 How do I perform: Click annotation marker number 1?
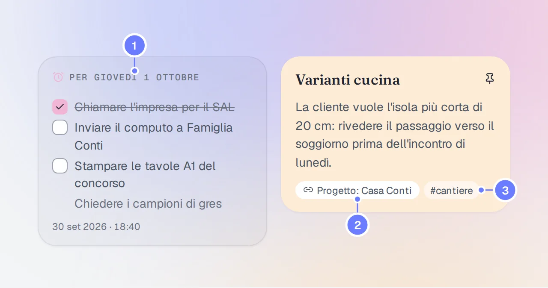135,46
